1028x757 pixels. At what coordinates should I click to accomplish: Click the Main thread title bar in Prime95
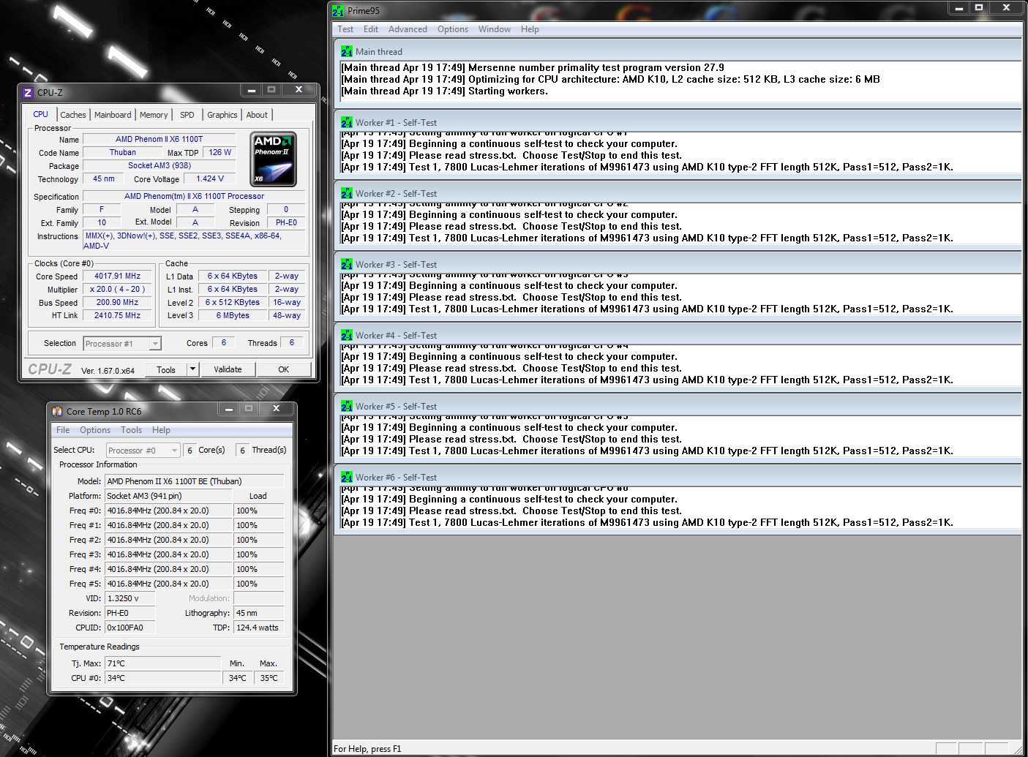[x=678, y=52]
